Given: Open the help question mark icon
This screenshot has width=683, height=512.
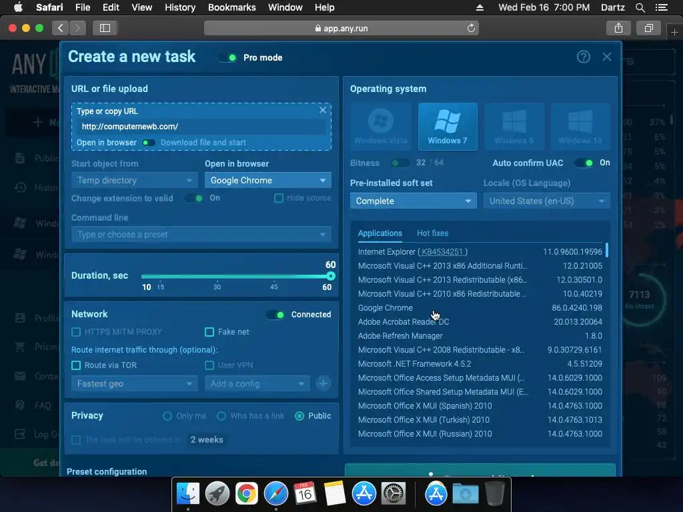Looking at the screenshot, I should pos(583,57).
